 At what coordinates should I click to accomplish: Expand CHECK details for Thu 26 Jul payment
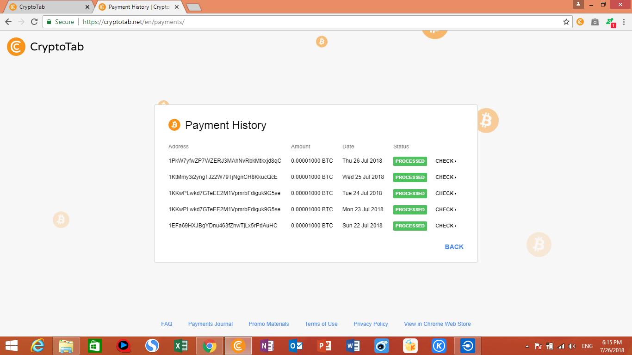click(445, 161)
